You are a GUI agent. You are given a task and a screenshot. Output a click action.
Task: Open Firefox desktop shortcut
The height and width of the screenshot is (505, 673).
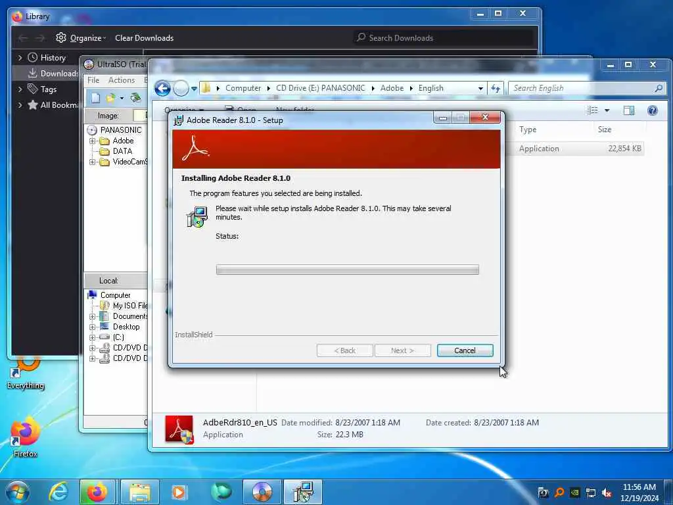coord(25,437)
